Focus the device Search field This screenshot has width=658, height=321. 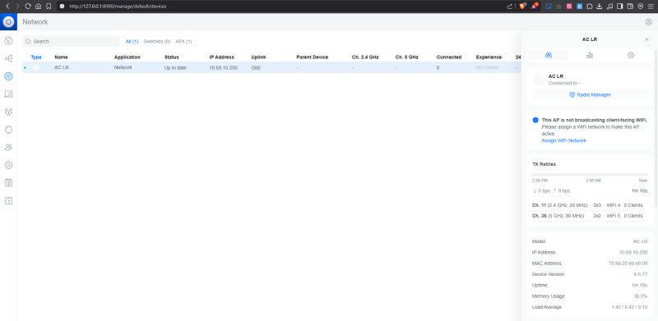coord(72,42)
